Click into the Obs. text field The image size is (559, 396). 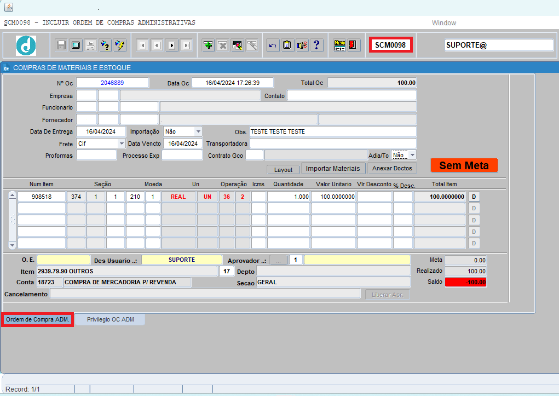333,131
